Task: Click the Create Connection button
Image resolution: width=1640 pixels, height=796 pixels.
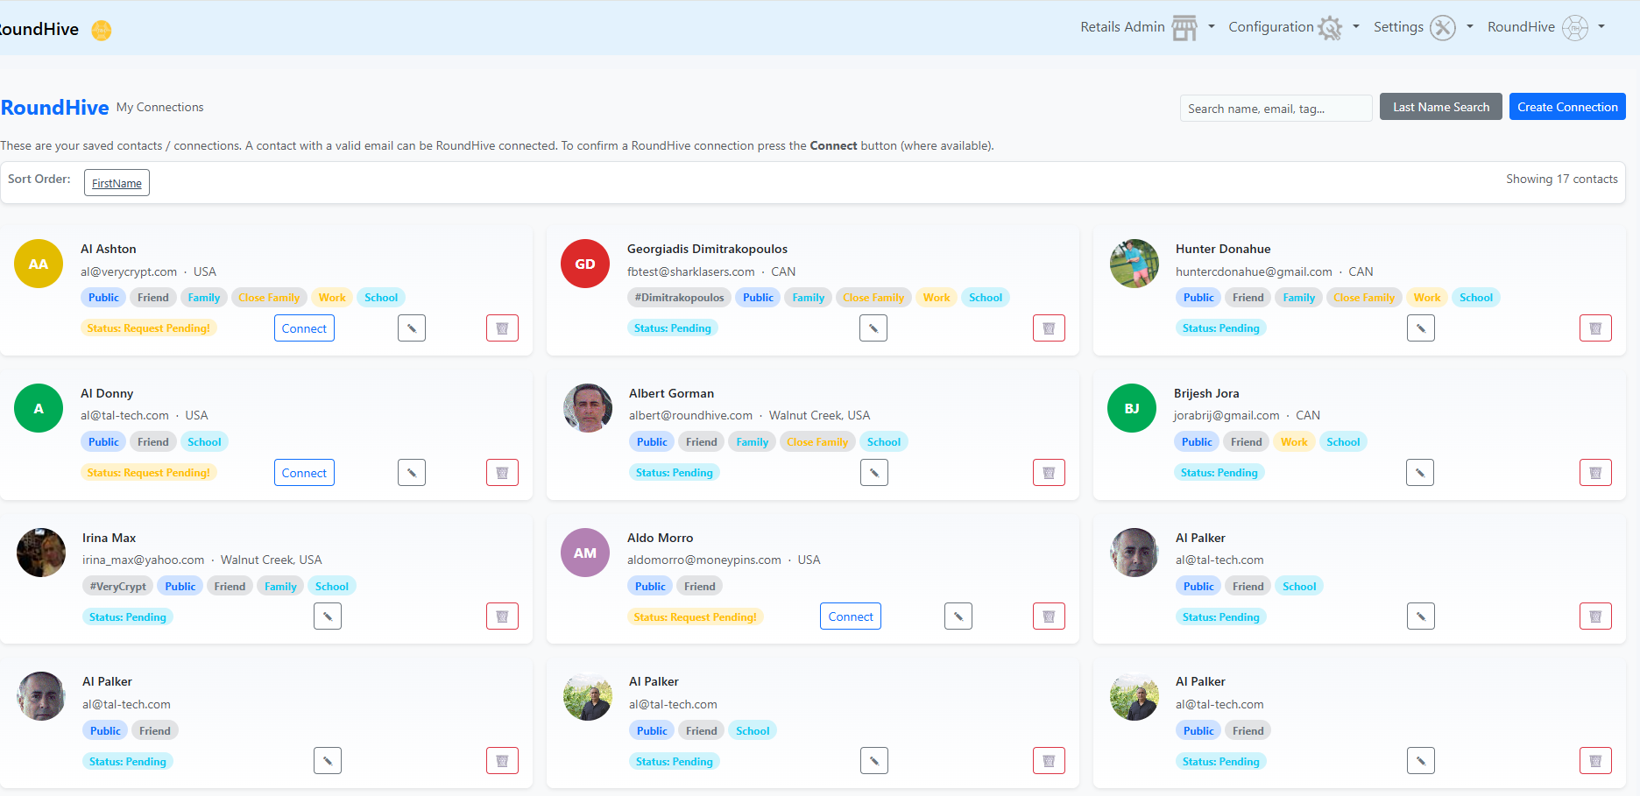Action: [x=1567, y=107]
